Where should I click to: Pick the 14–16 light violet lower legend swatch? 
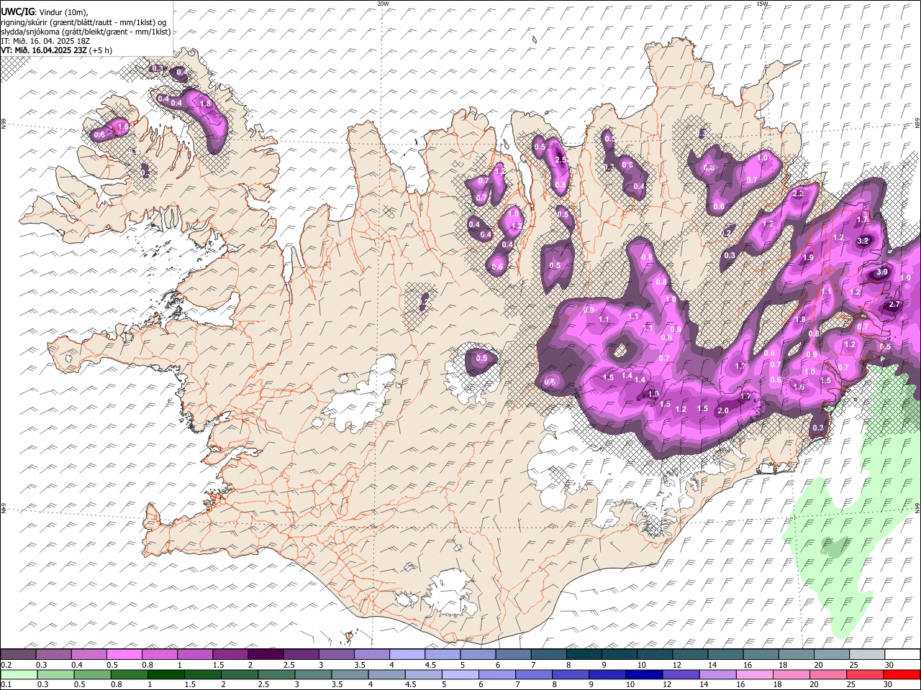pyautogui.click(x=718, y=674)
